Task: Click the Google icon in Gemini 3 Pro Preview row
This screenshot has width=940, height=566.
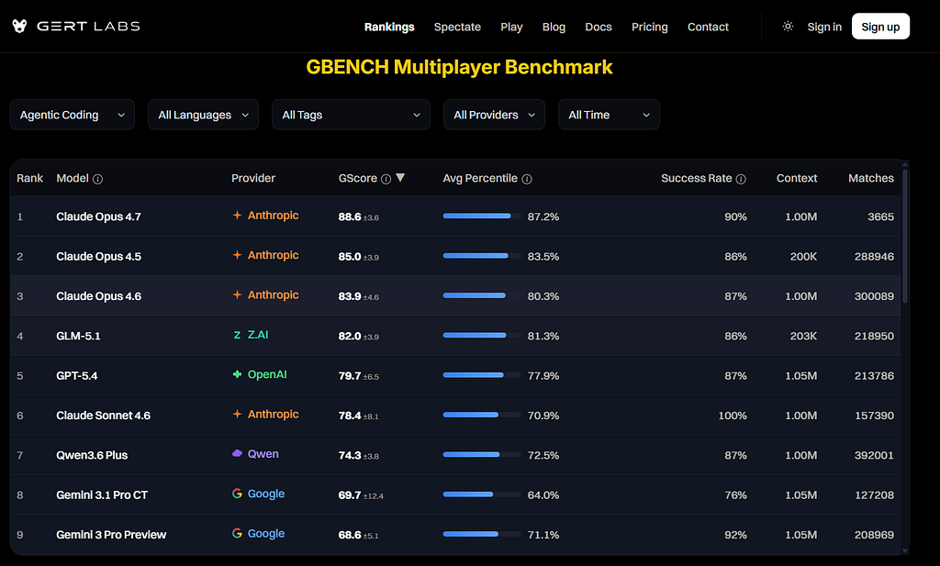Action: tap(238, 533)
